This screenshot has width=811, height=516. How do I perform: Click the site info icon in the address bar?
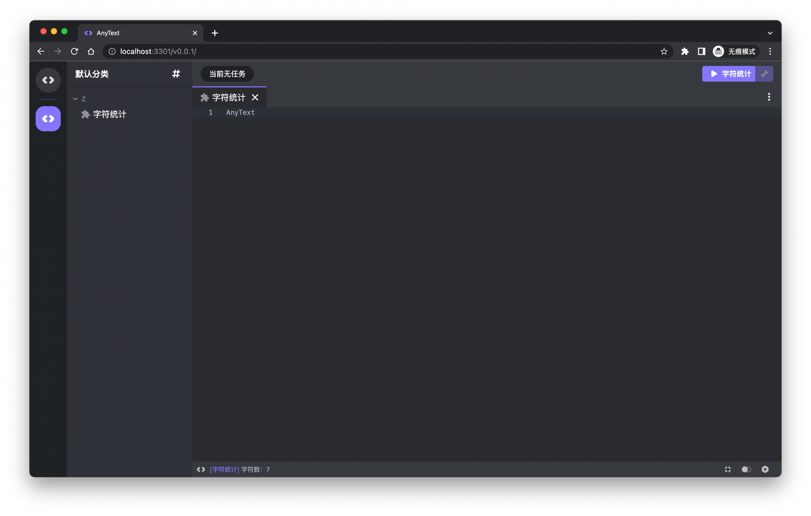112,51
